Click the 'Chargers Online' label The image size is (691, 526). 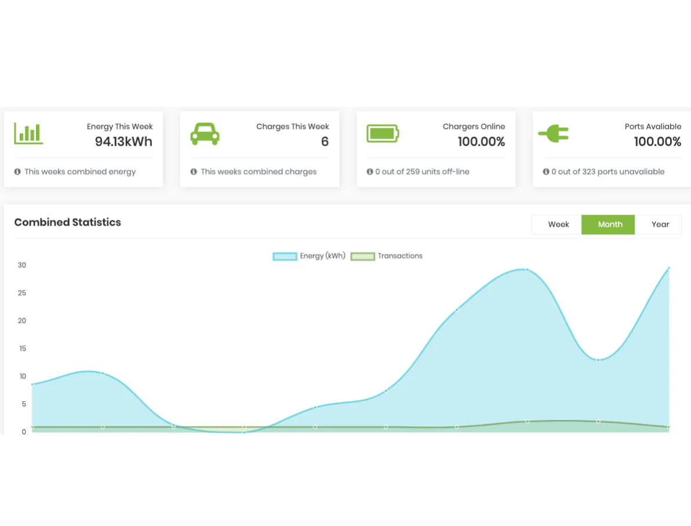474,126
